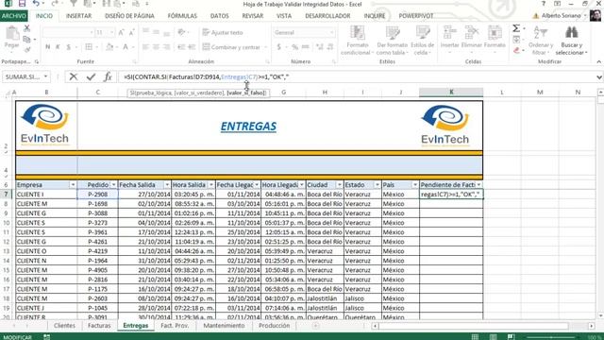Expand the formula bar chevron

tap(599, 77)
